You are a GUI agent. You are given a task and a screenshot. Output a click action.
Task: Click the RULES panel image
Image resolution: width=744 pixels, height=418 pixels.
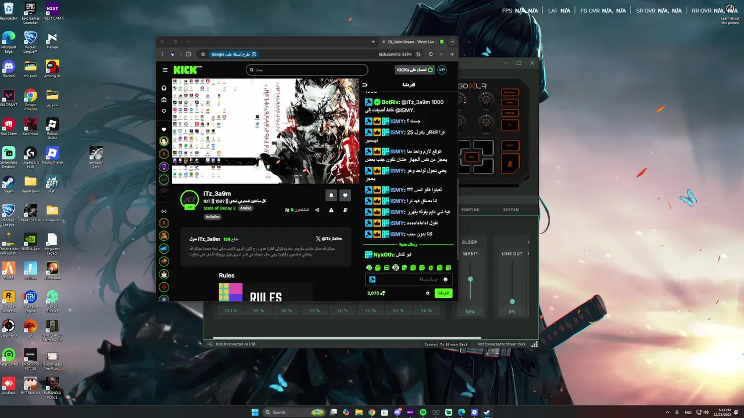point(266,291)
